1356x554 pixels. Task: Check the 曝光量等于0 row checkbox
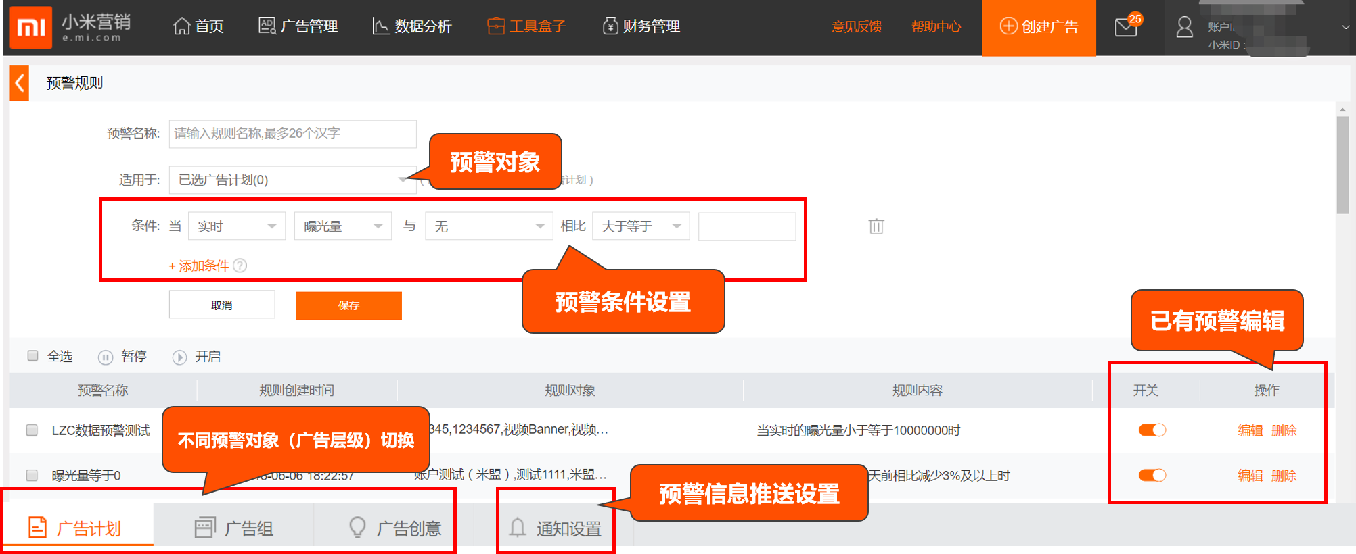[x=32, y=476]
